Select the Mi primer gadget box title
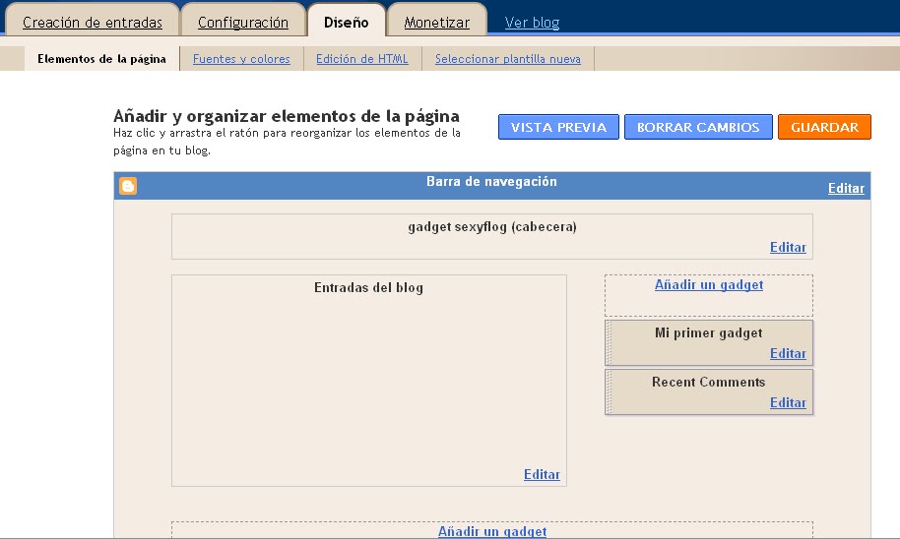Viewport: 900px width, 539px height. point(709,333)
